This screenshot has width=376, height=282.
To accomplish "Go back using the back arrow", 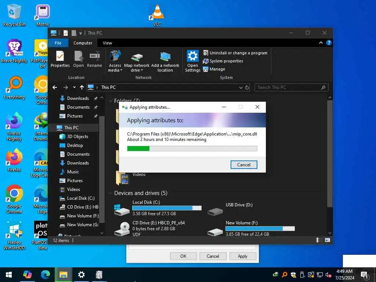I will tap(55, 87).
